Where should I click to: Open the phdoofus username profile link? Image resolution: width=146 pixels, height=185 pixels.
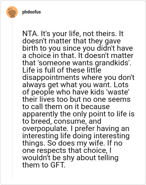(x=31, y=12)
